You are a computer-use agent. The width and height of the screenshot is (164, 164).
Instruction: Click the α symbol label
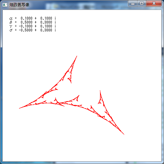11,18
